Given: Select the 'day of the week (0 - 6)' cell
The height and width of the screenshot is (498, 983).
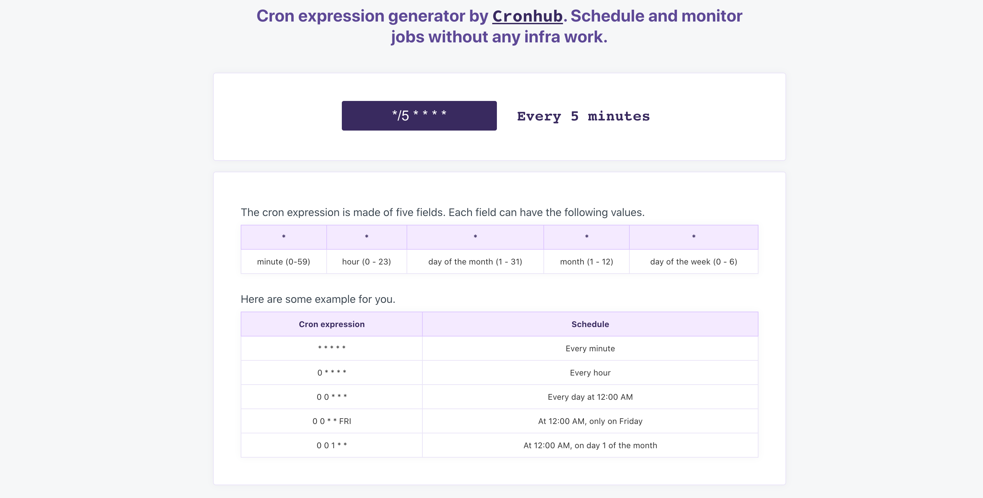Looking at the screenshot, I should tap(693, 262).
